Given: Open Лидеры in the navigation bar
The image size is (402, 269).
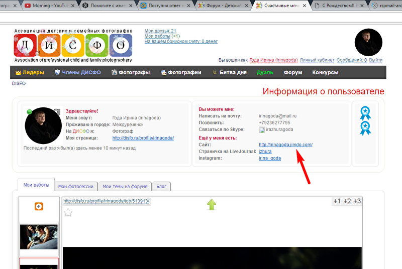Looking at the screenshot, I should [x=30, y=72].
